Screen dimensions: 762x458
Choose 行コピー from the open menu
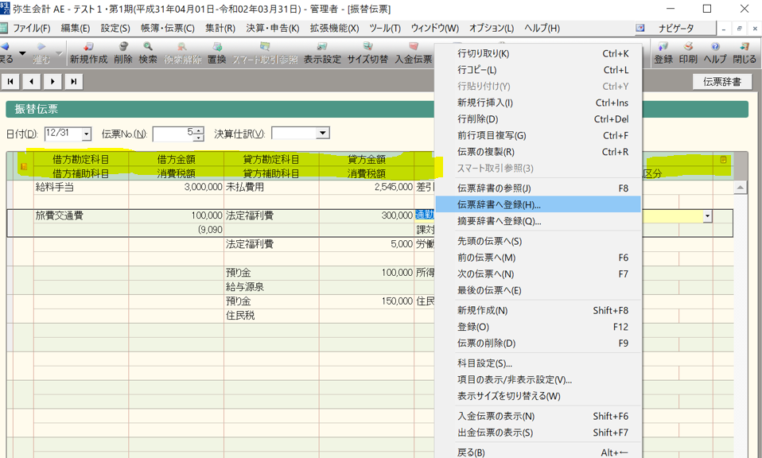(x=476, y=70)
